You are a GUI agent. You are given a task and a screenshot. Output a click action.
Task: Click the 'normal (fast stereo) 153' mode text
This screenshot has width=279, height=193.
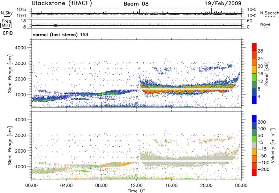click(60, 34)
